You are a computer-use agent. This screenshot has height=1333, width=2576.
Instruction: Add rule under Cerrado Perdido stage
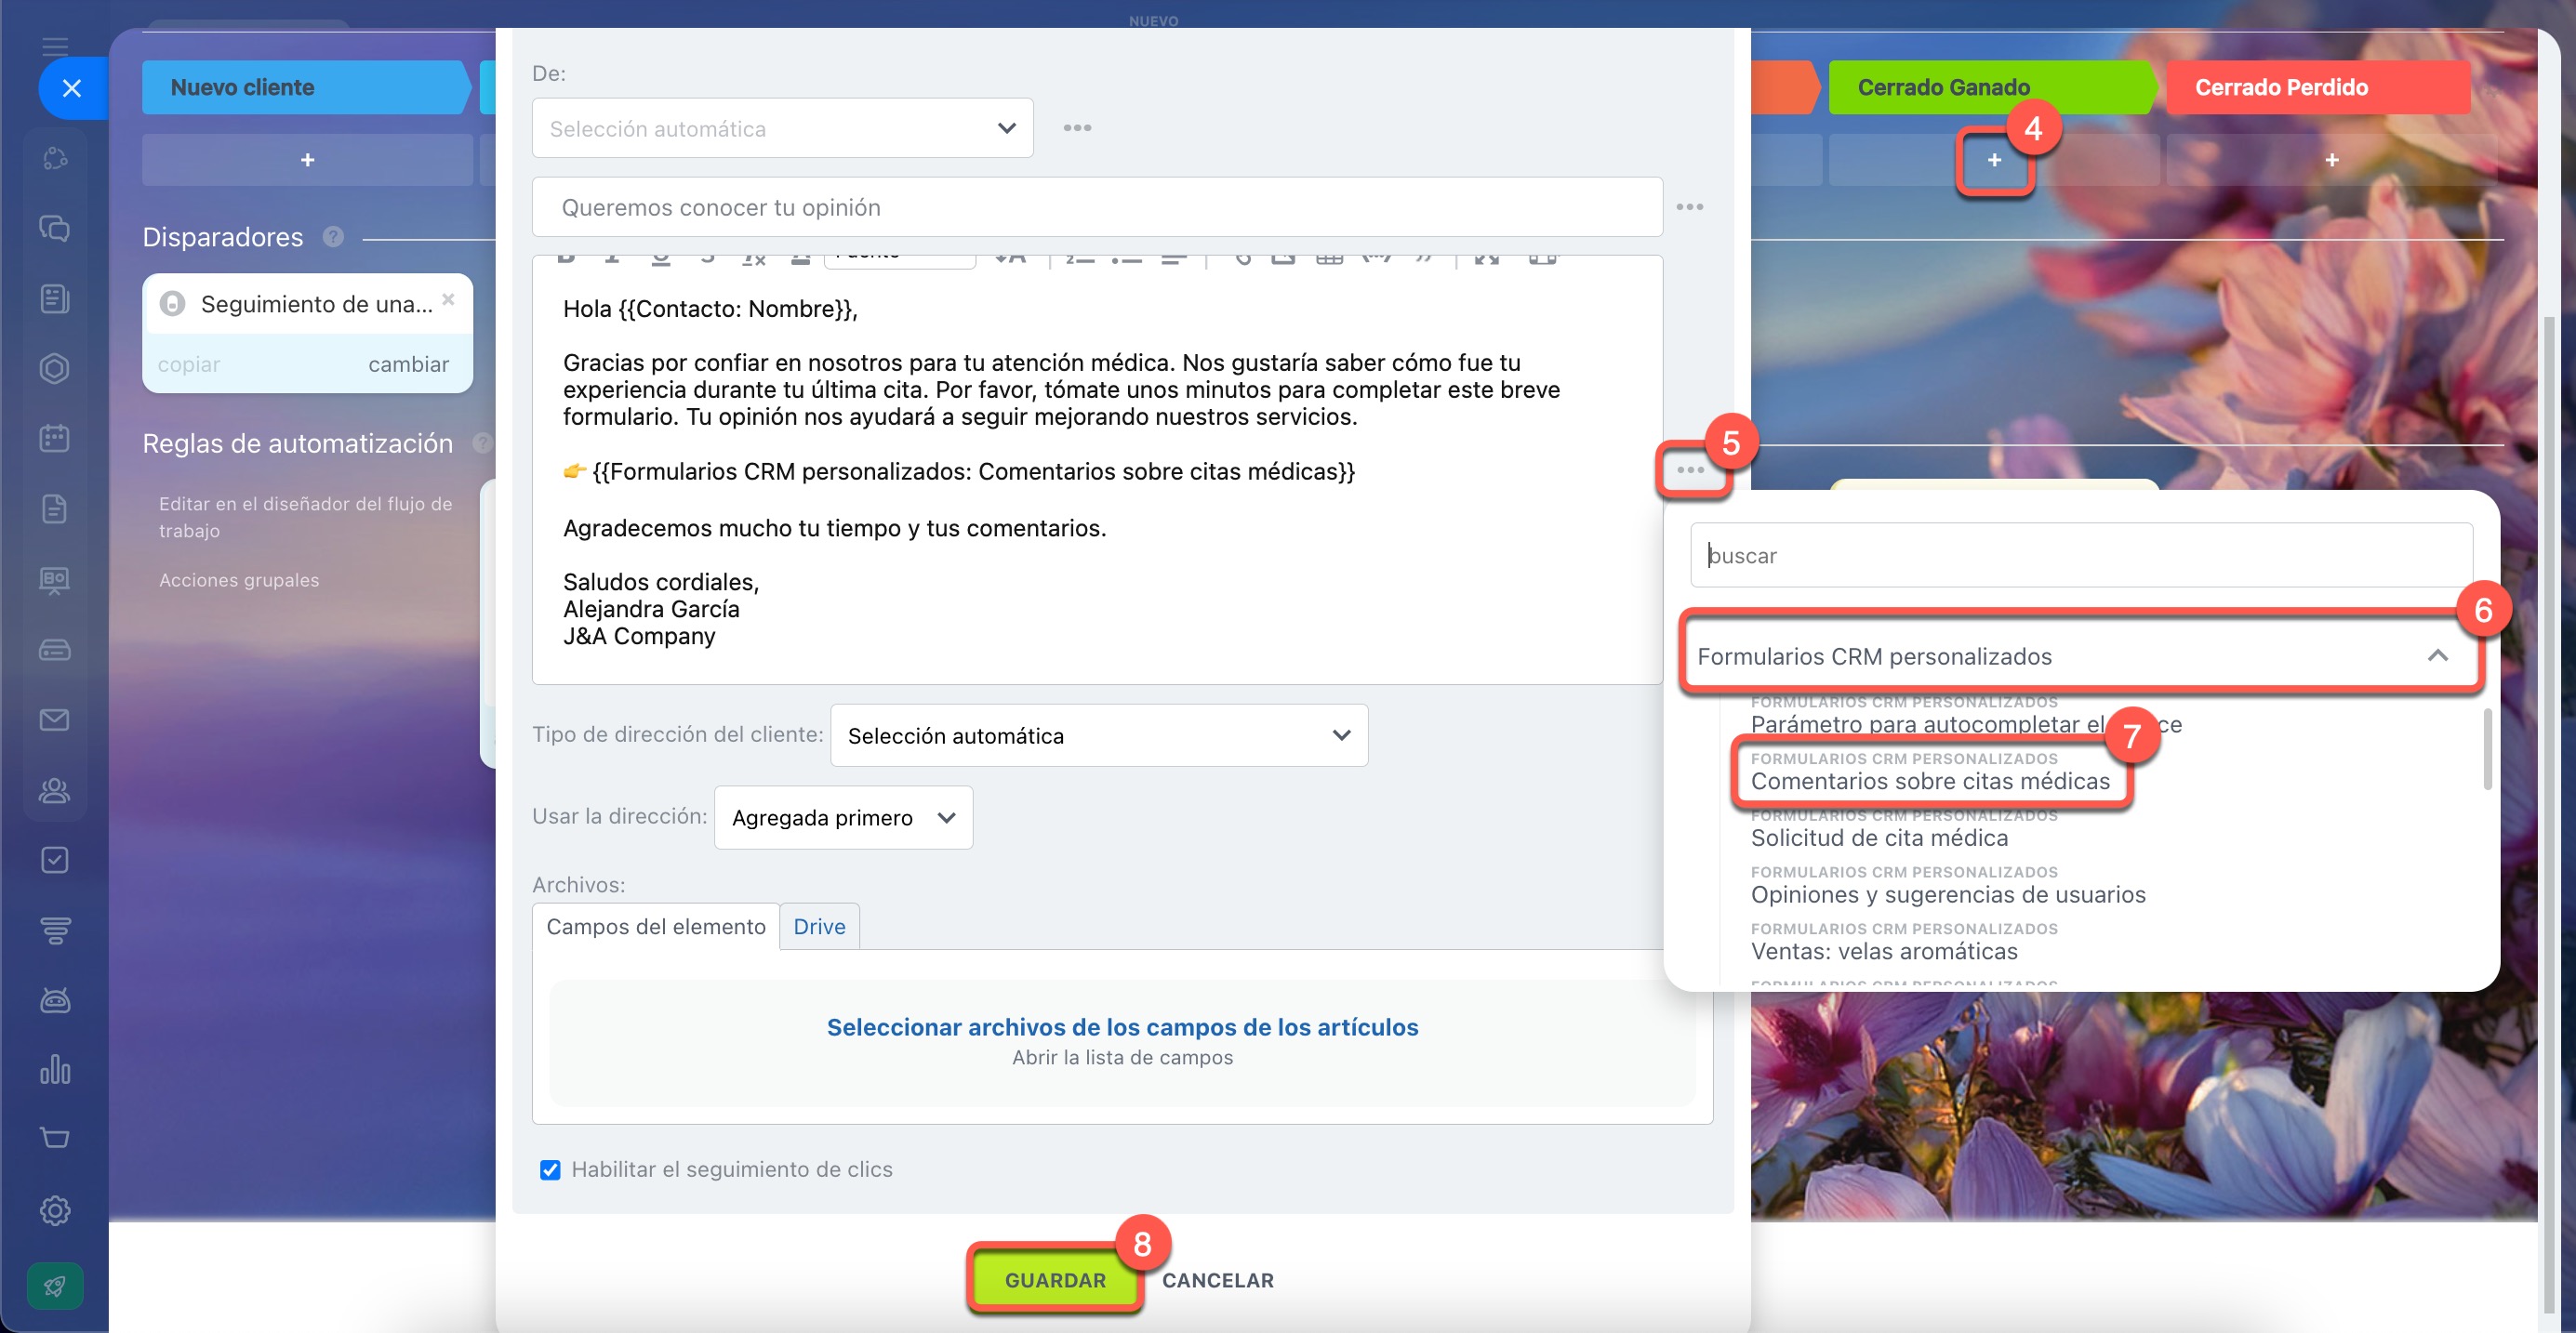tap(2331, 160)
